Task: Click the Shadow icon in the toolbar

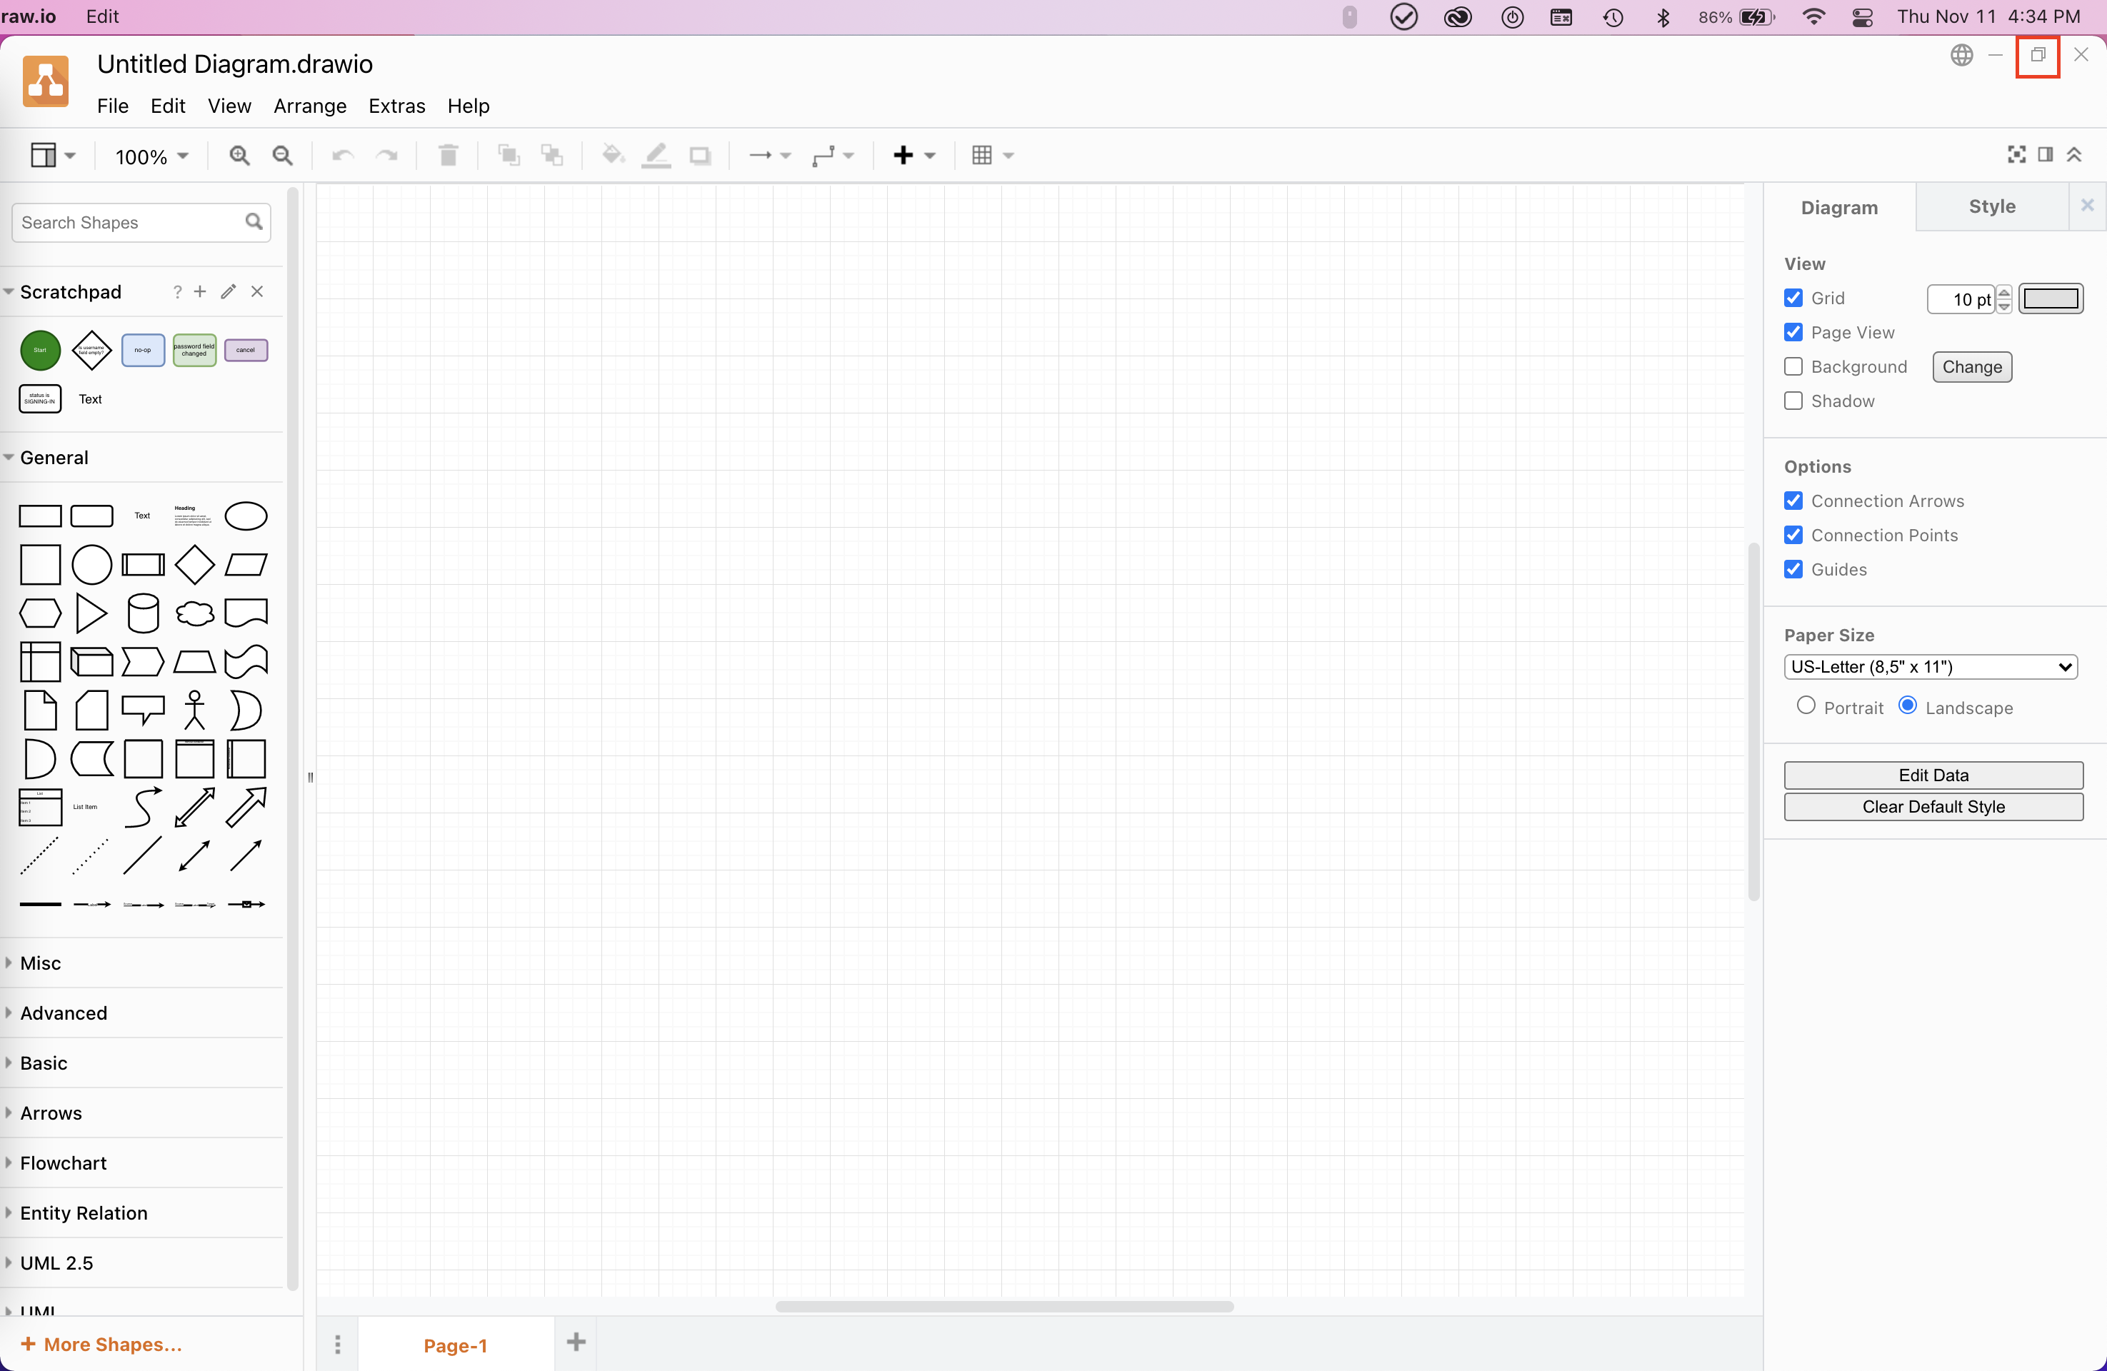Action: [700, 155]
